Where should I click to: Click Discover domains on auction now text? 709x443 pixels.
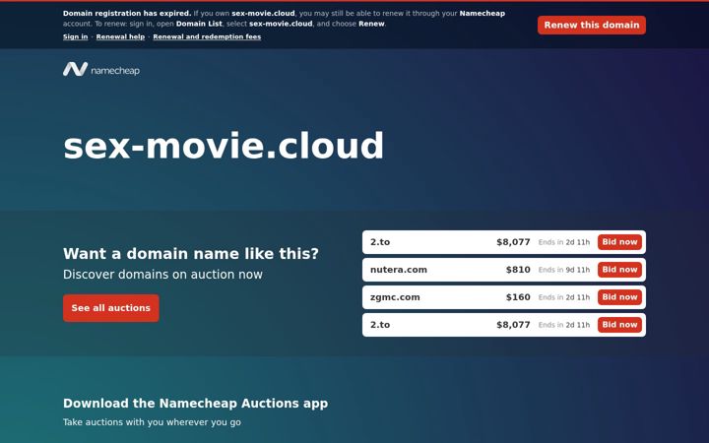coord(162,275)
